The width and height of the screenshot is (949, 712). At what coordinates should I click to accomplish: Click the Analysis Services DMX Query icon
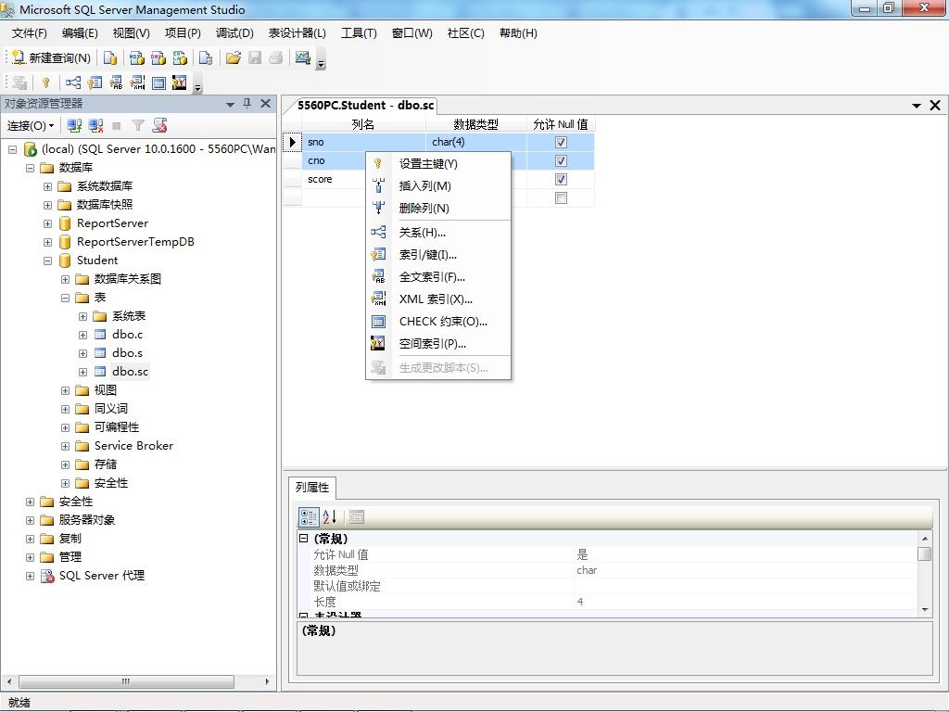pos(158,57)
